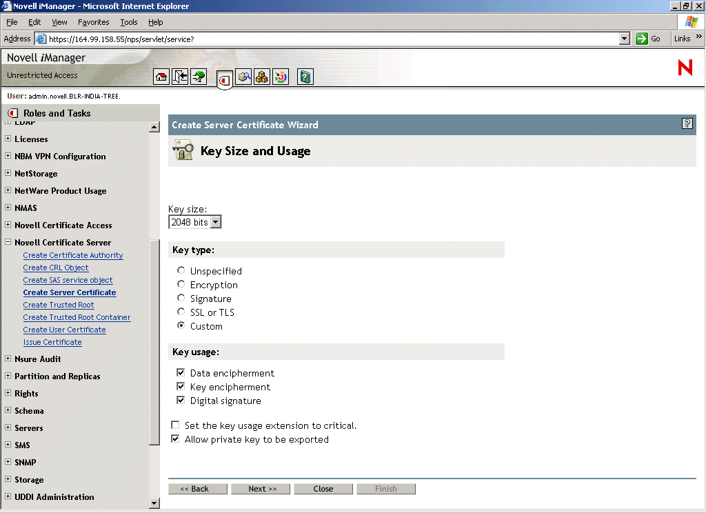Image resolution: width=706 pixels, height=513 pixels.
Task: Expand the Rights role
Action: pos(8,393)
